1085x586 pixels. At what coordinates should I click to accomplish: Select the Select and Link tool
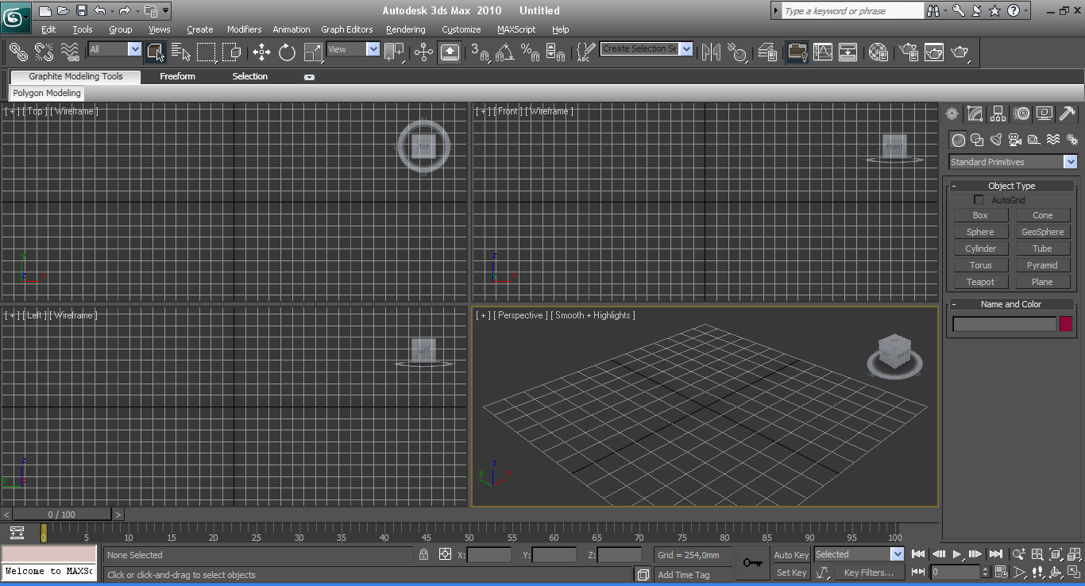18,52
